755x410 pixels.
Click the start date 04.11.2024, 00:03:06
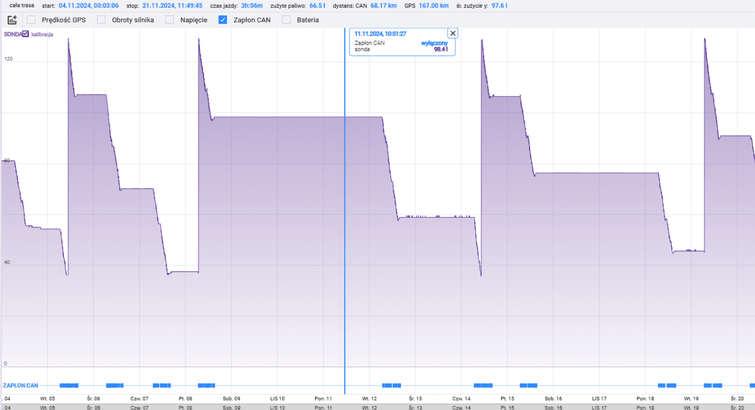pos(89,5)
